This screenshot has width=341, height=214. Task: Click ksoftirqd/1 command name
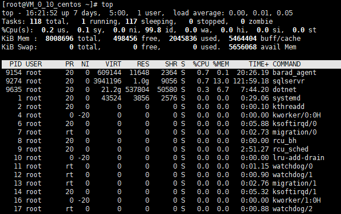pos(294,192)
